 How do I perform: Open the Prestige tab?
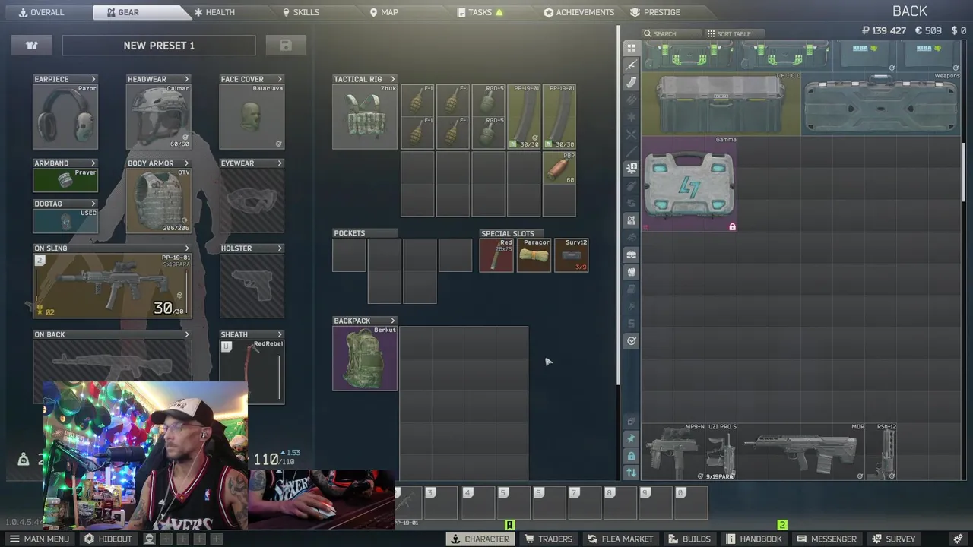point(655,12)
